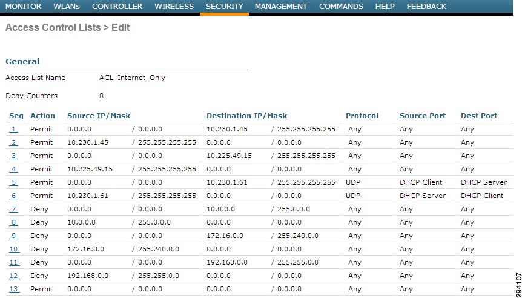The image size is (522, 298).
Task: Open the WIRELESS menu
Action: coord(174,6)
